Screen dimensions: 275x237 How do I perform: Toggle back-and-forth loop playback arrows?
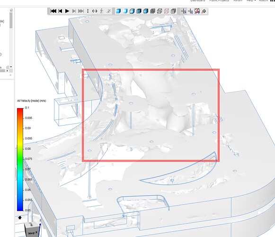click(x=95, y=11)
